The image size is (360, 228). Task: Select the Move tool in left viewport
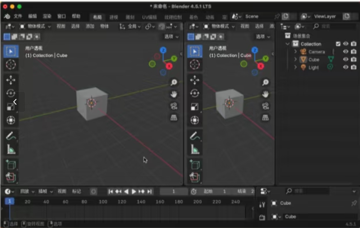(x=11, y=80)
